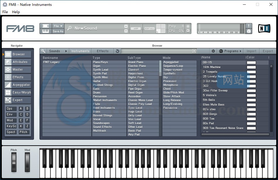Select operator X button

[x=21, y=126]
